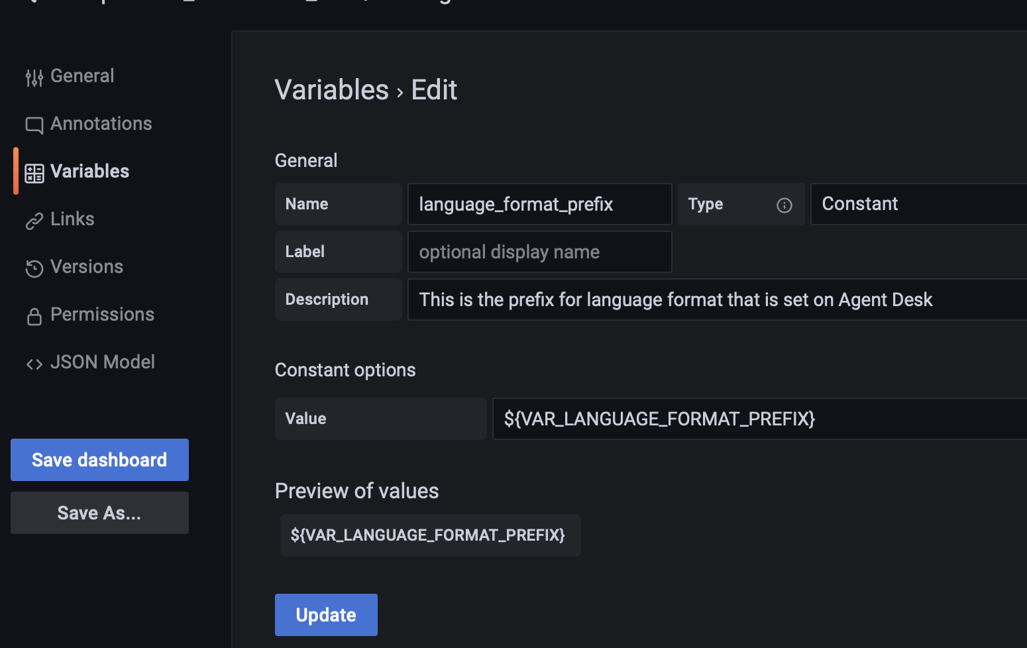Click the Permissions padlock icon
The height and width of the screenshot is (648, 1027).
click(34, 316)
